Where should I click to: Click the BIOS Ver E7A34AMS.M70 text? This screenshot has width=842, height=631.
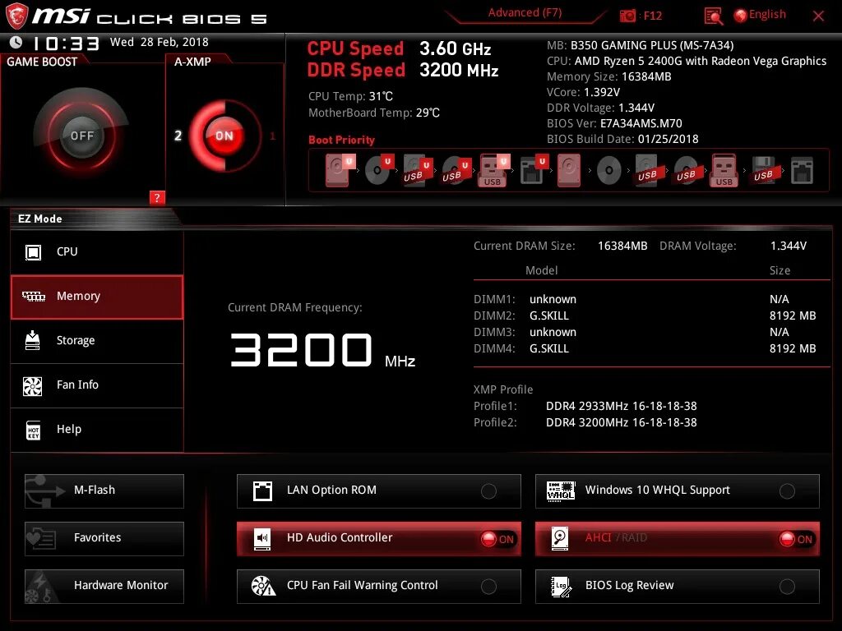[x=614, y=123]
